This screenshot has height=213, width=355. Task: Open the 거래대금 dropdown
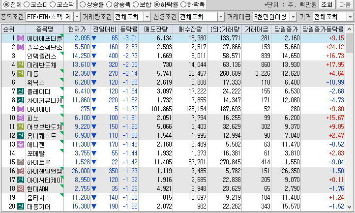pos(293,17)
